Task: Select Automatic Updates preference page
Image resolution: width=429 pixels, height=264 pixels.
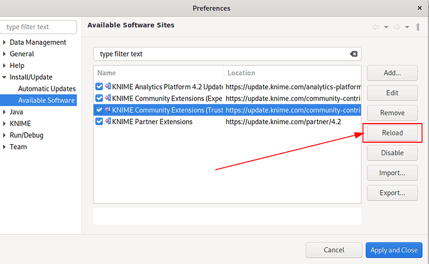Action: point(47,89)
